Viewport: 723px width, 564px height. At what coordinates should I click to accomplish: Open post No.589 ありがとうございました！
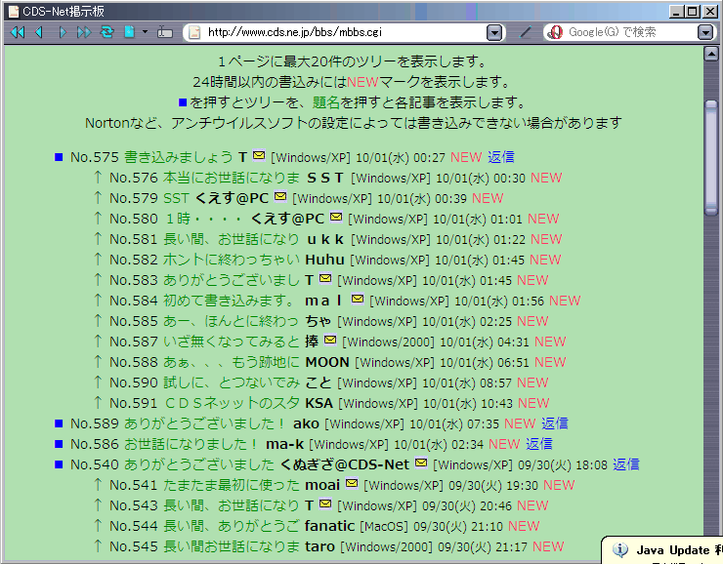[x=205, y=423]
